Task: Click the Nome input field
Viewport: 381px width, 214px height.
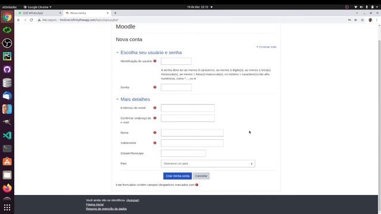Action: 192,133
